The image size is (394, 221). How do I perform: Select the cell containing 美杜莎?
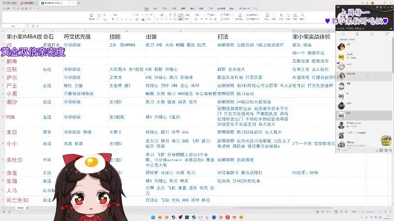click(x=24, y=160)
